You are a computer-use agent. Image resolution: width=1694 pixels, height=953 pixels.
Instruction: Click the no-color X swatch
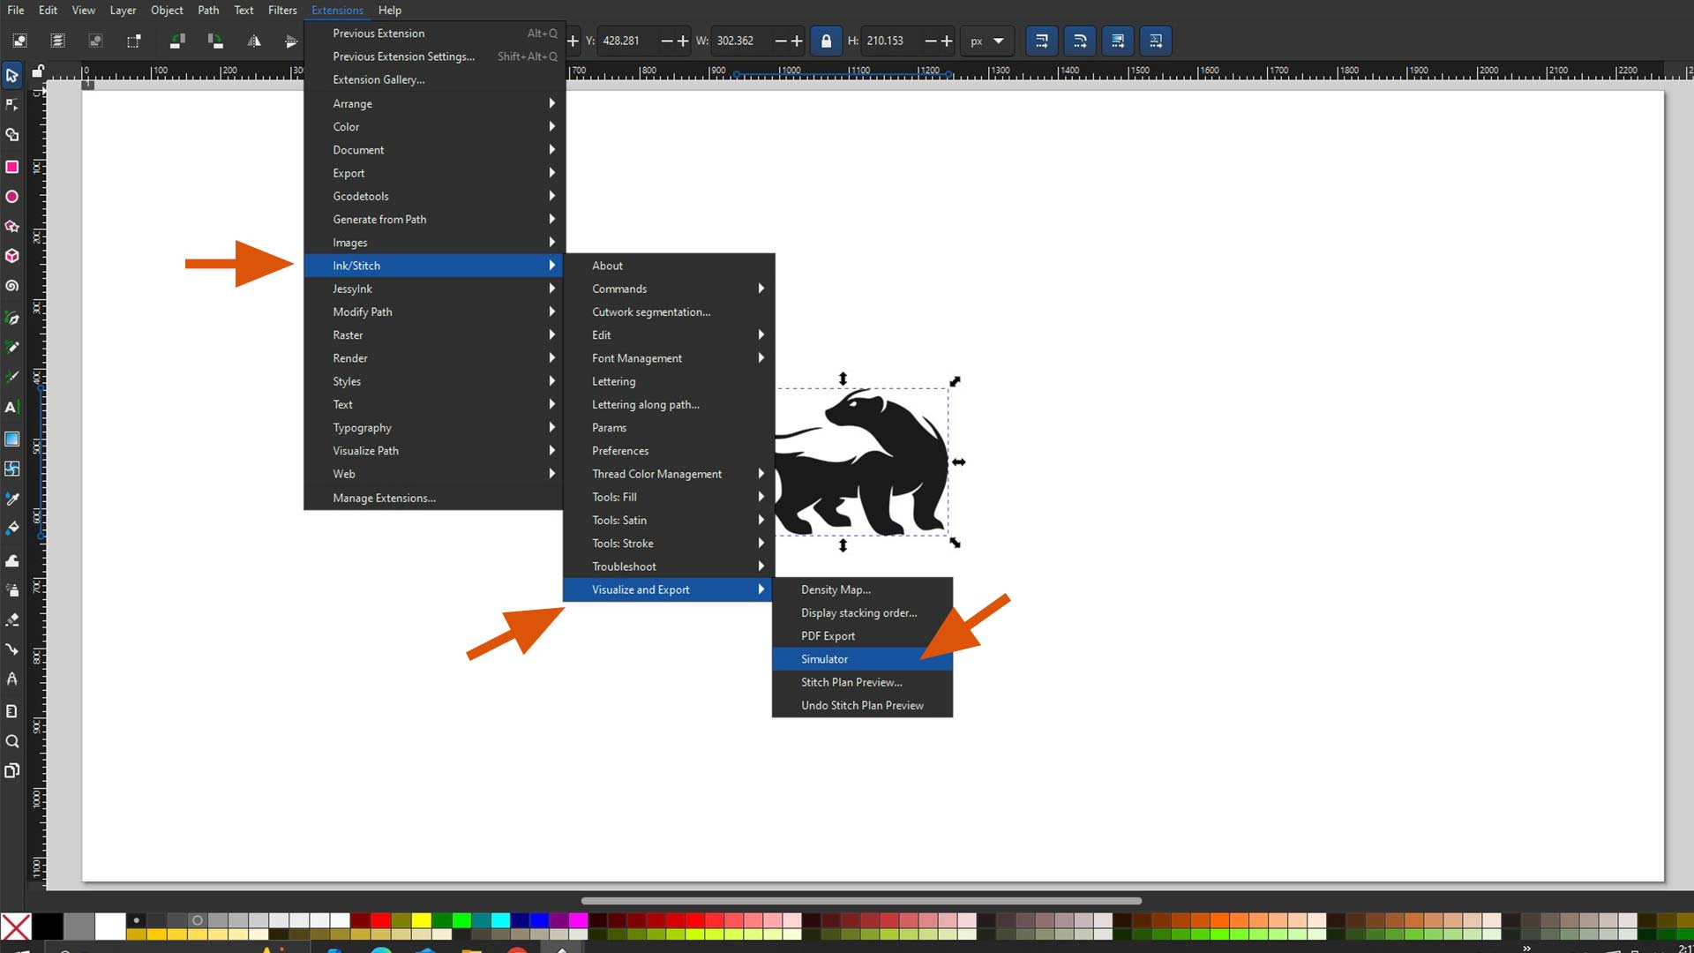16,927
